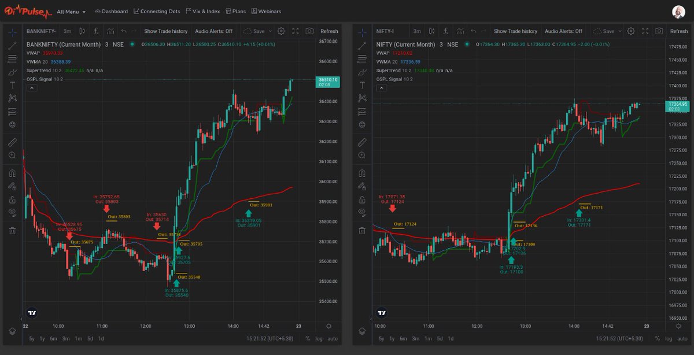
Task: Open indicators fx in BANKNIFTY toolbar
Action: click(x=96, y=31)
